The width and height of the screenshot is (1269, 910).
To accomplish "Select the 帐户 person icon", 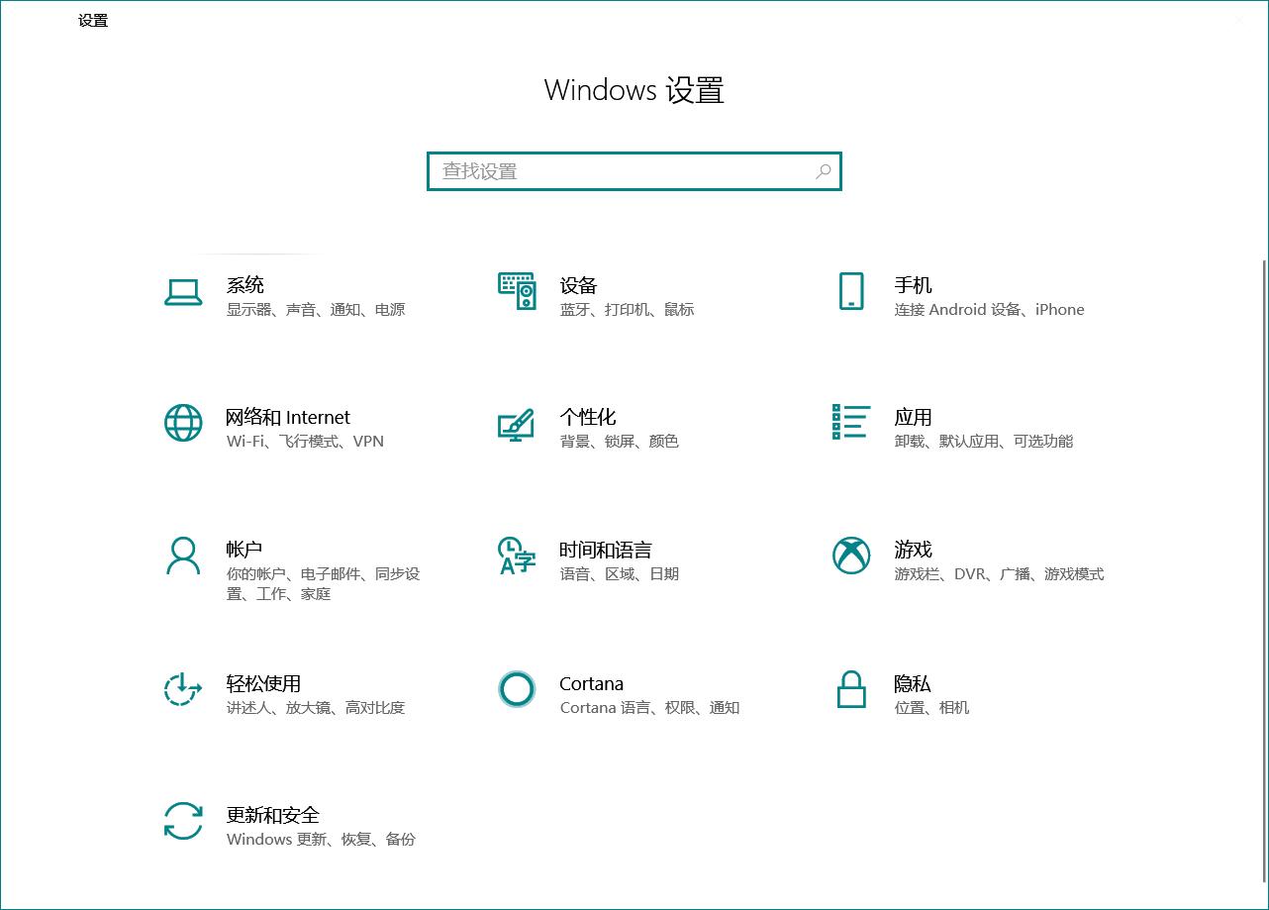I will (x=183, y=557).
